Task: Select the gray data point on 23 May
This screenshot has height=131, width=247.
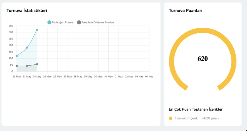Action: click(x=27, y=66)
